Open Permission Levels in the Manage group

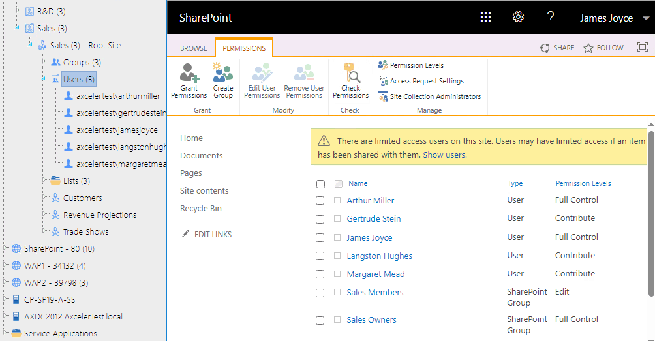click(x=416, y=65)
